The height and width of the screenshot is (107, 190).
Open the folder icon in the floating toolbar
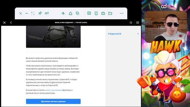point(110,13)
